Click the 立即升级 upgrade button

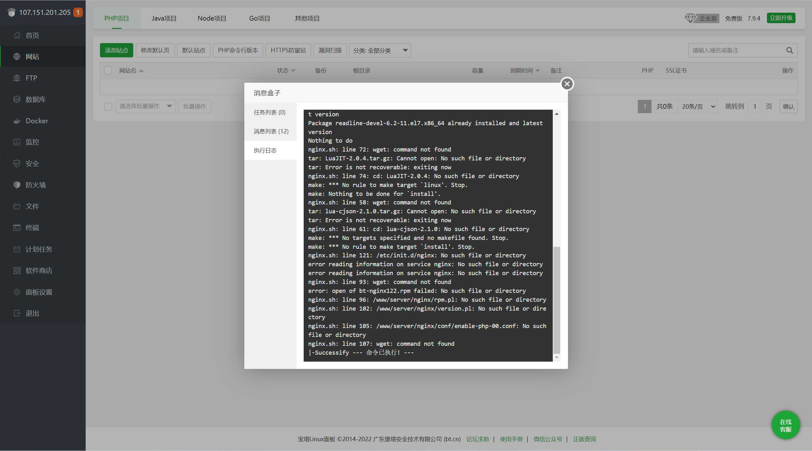point(781,18)
